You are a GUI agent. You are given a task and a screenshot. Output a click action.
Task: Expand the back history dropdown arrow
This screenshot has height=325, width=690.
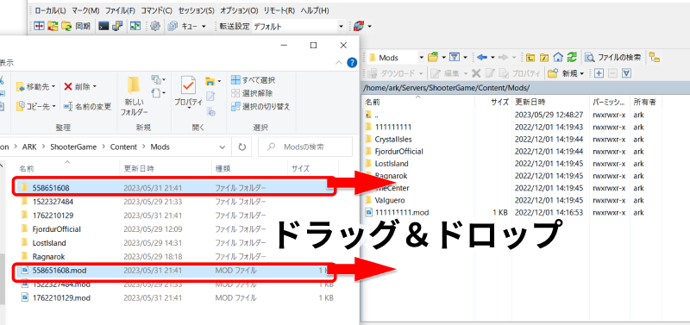[x=492, y=57]
